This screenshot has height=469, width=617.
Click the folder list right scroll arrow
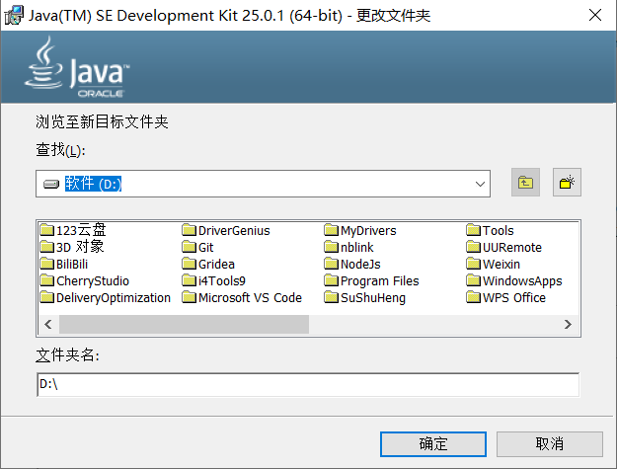568,324
